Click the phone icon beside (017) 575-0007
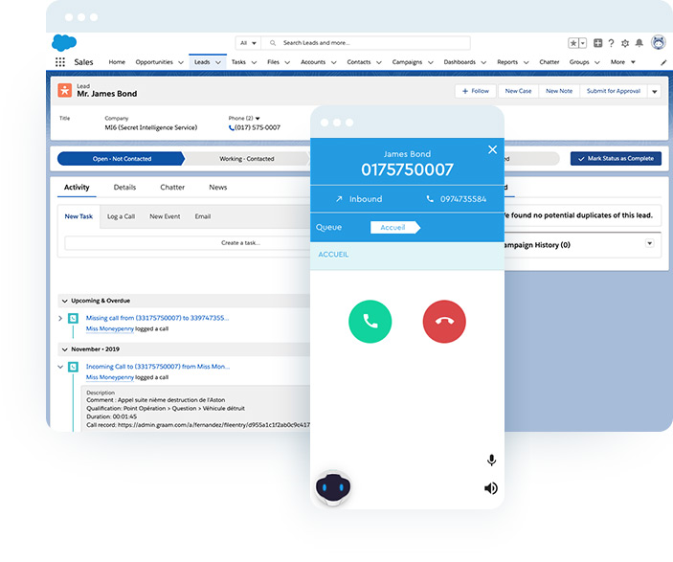Screen dimensions: 673x562 (232, 127)
